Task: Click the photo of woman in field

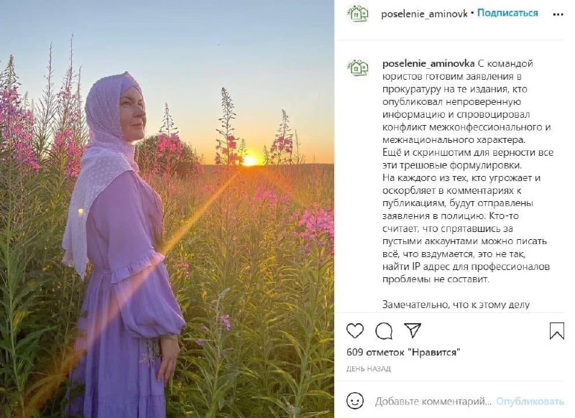Action: (167, 209)
